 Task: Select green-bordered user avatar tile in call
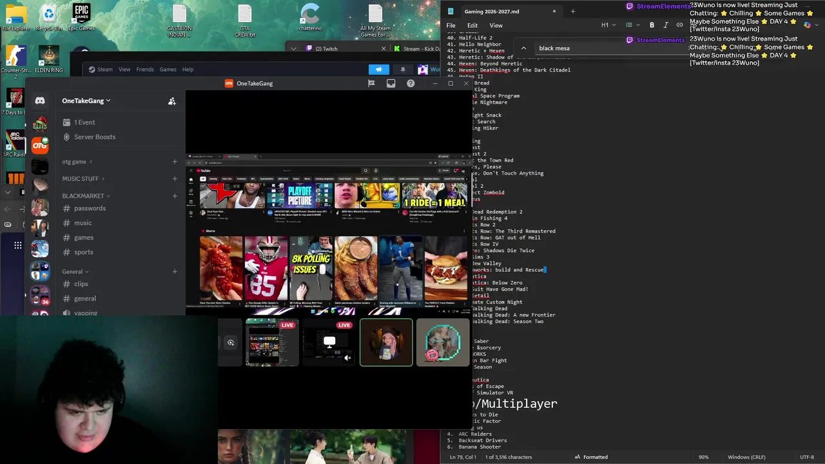pos(386,342)
